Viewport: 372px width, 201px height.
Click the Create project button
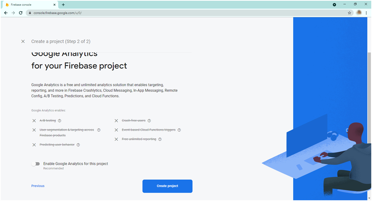point(167,186)
